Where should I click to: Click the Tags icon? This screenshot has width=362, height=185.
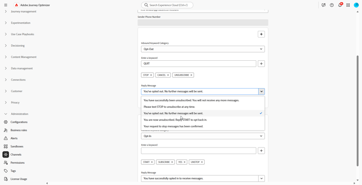coord(6,171)
